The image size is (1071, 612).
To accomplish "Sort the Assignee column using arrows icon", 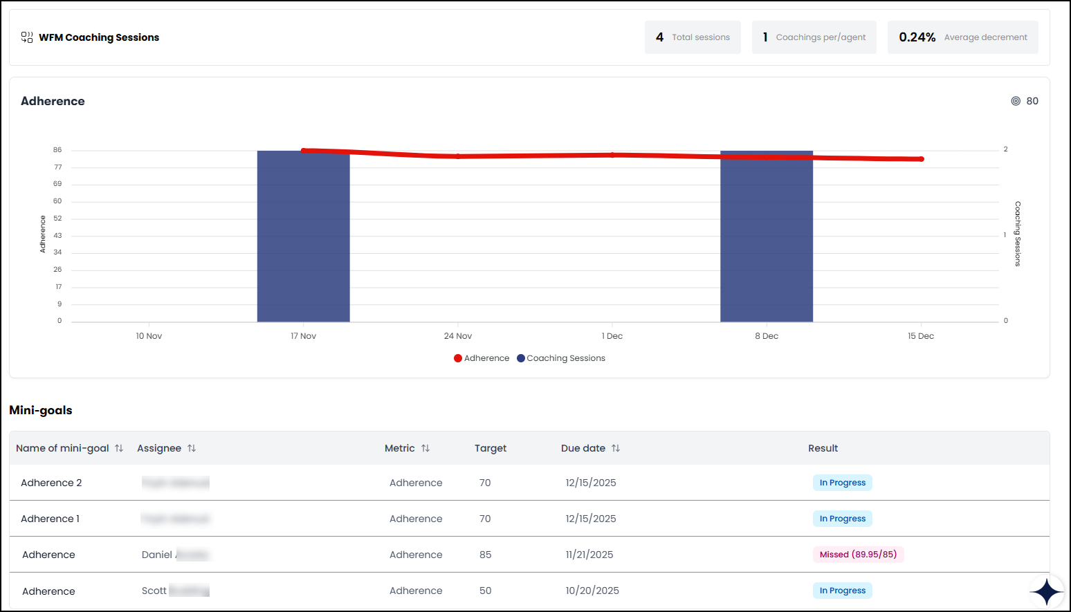I will point(192,448).
